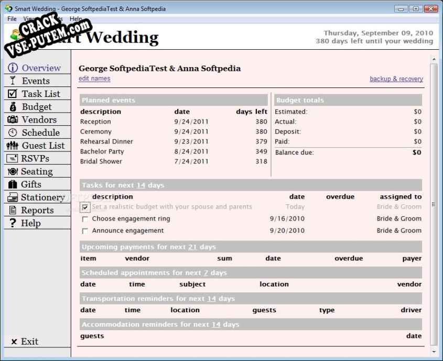This screenshot has height=361, width=443.
Task: Open the Budget section
Action: coord(37,107)
